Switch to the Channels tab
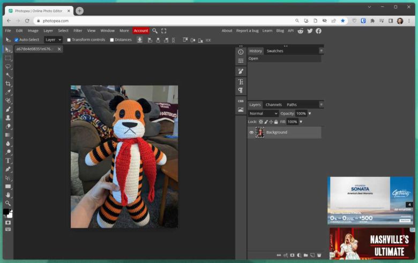418x263 pixels. pos(273,105)
